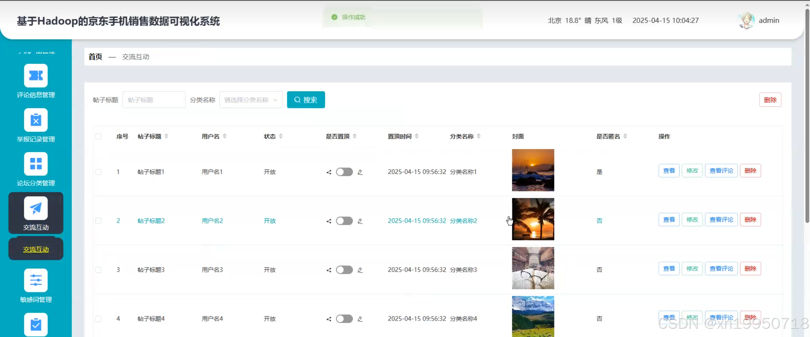Click 查看 for row 帖子标题3
Viewport: 810px width, 337px height.
(x=669, y=269)
